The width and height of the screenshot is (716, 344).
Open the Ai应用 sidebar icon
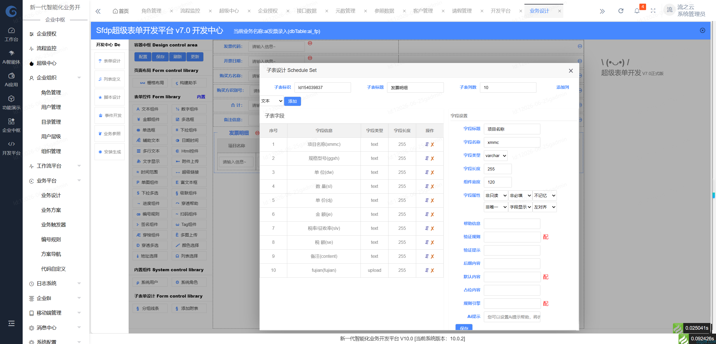pyautogui.click(x=11, y=80)
